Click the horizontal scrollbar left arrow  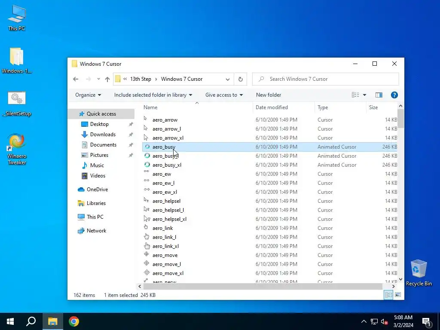140,286
